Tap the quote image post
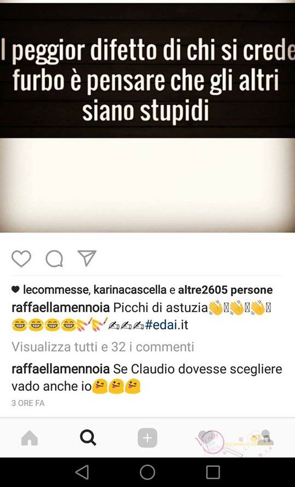 pos(147,117)
